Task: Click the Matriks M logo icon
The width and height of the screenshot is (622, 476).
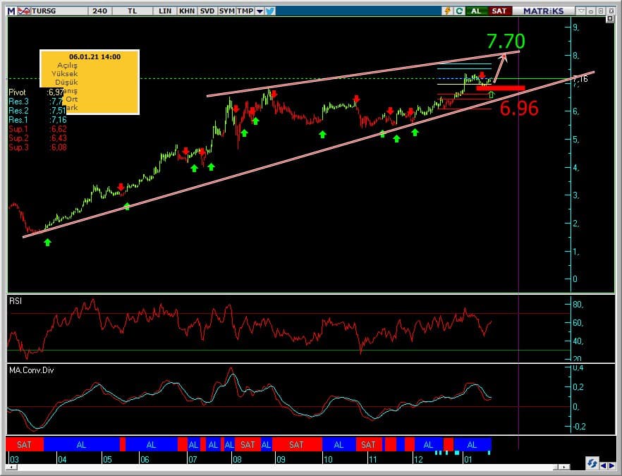Action: pos(11,11)
